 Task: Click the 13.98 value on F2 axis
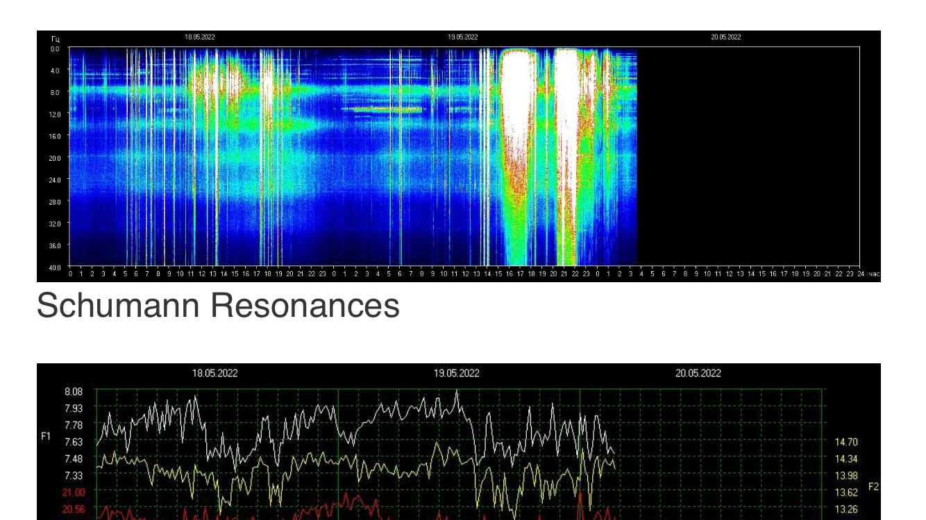846,476
